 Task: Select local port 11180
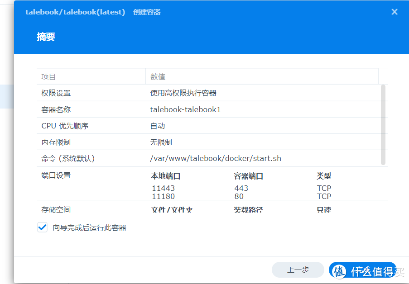click(164, 196)
